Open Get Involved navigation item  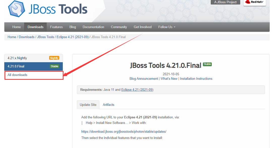143,27
